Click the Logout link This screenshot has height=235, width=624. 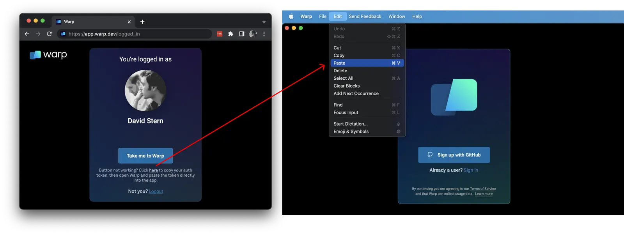coord(156,191)
